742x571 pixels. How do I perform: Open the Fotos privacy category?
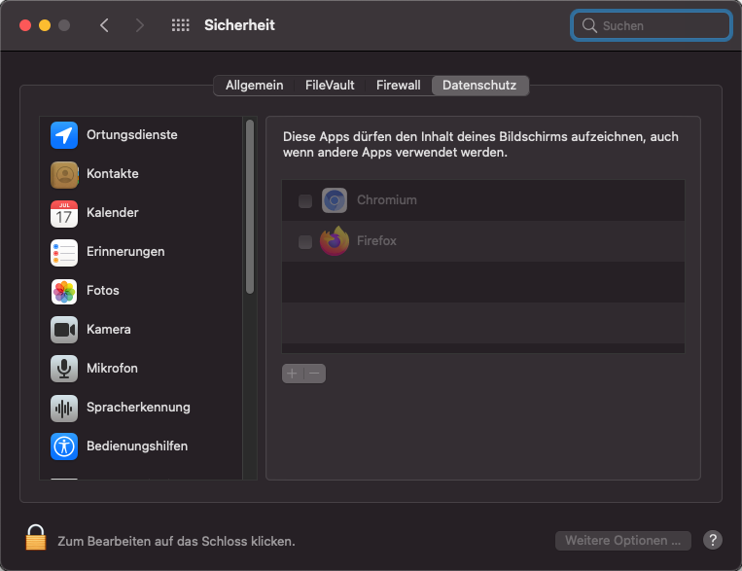tap(141, 291)
